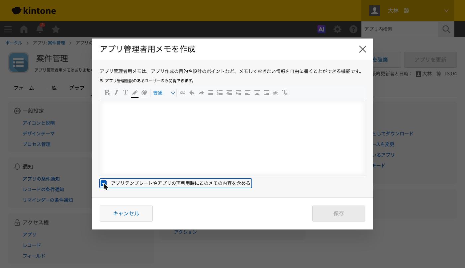465x268 pixels.
Task: Insert a numbered list
Action: click(220, 93)
